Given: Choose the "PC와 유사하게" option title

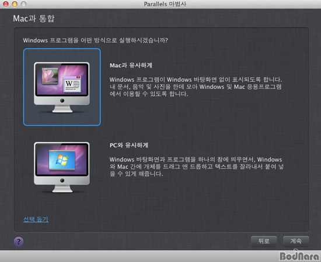Looking at the screenshot, I should coord(129,145).
